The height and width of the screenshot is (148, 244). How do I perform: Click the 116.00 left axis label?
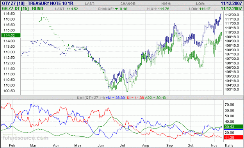pyautogui.click(x=9, y=19)
